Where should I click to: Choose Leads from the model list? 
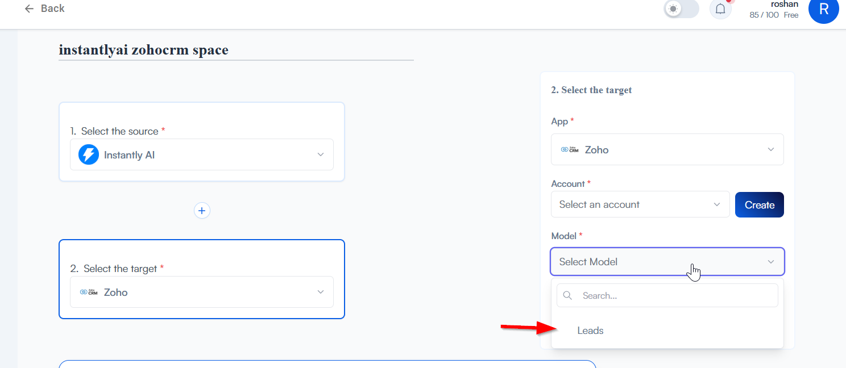pyautogui.click(x=590, y=331)
